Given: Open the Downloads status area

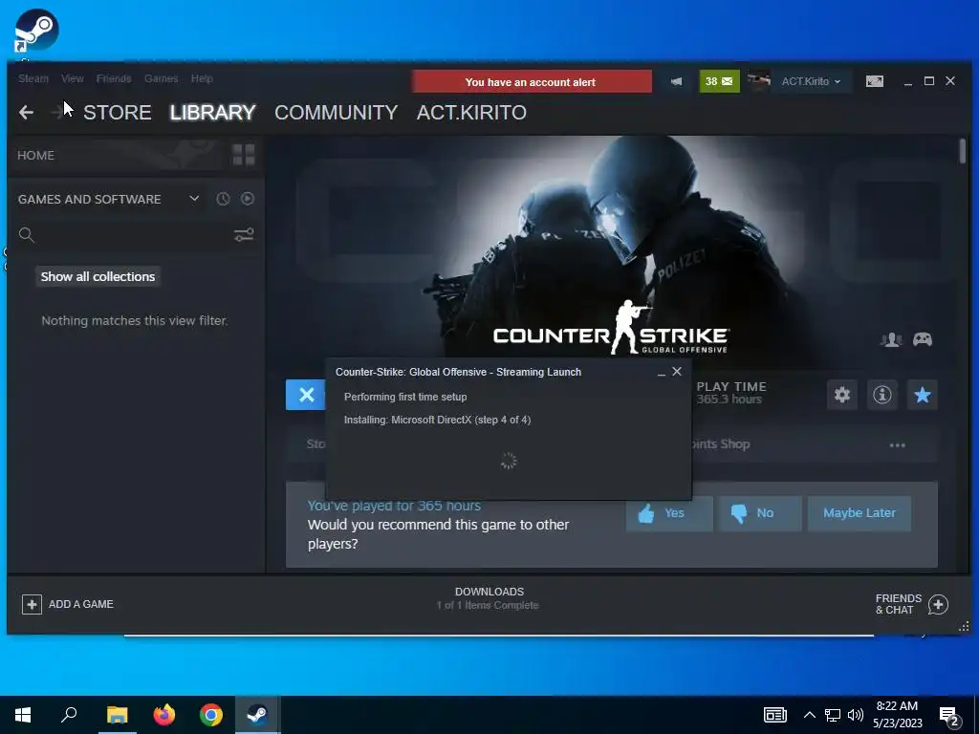Looking at the screenshot, I should click(x=489, y=598).
